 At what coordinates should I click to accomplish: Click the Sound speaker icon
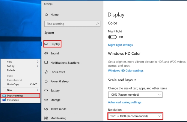click(x=46, y=53)
